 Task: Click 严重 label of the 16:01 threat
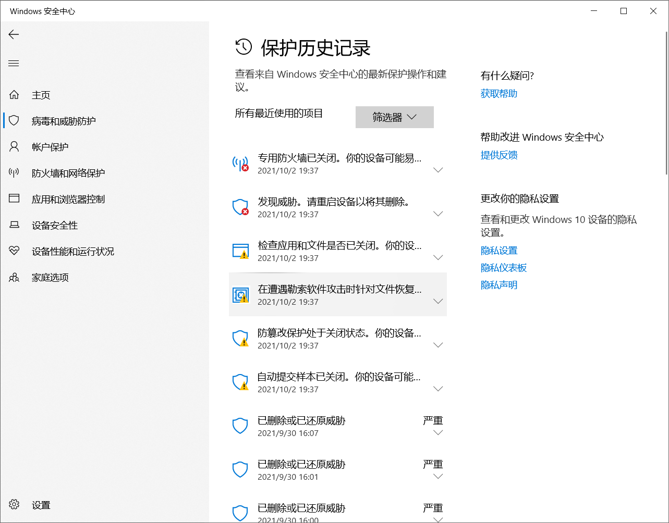coord(433,464)
